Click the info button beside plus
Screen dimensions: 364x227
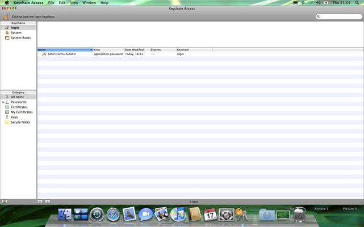pyautogui.click(x=47, y=201)
